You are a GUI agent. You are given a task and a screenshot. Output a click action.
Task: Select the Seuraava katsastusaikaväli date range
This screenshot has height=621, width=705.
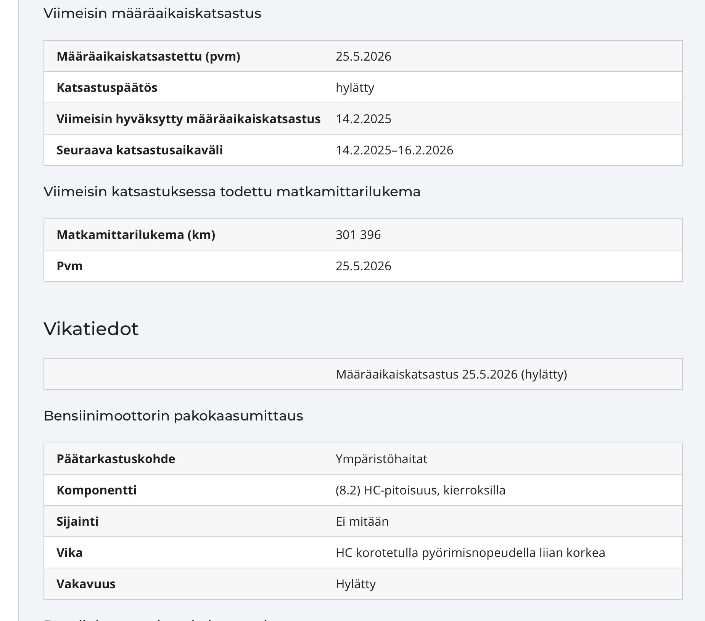tap(394, 150)
